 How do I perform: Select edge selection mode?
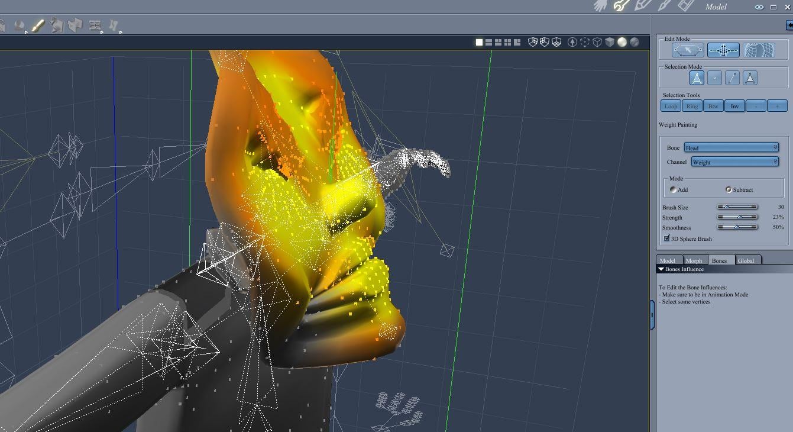(x=732, y=78)
